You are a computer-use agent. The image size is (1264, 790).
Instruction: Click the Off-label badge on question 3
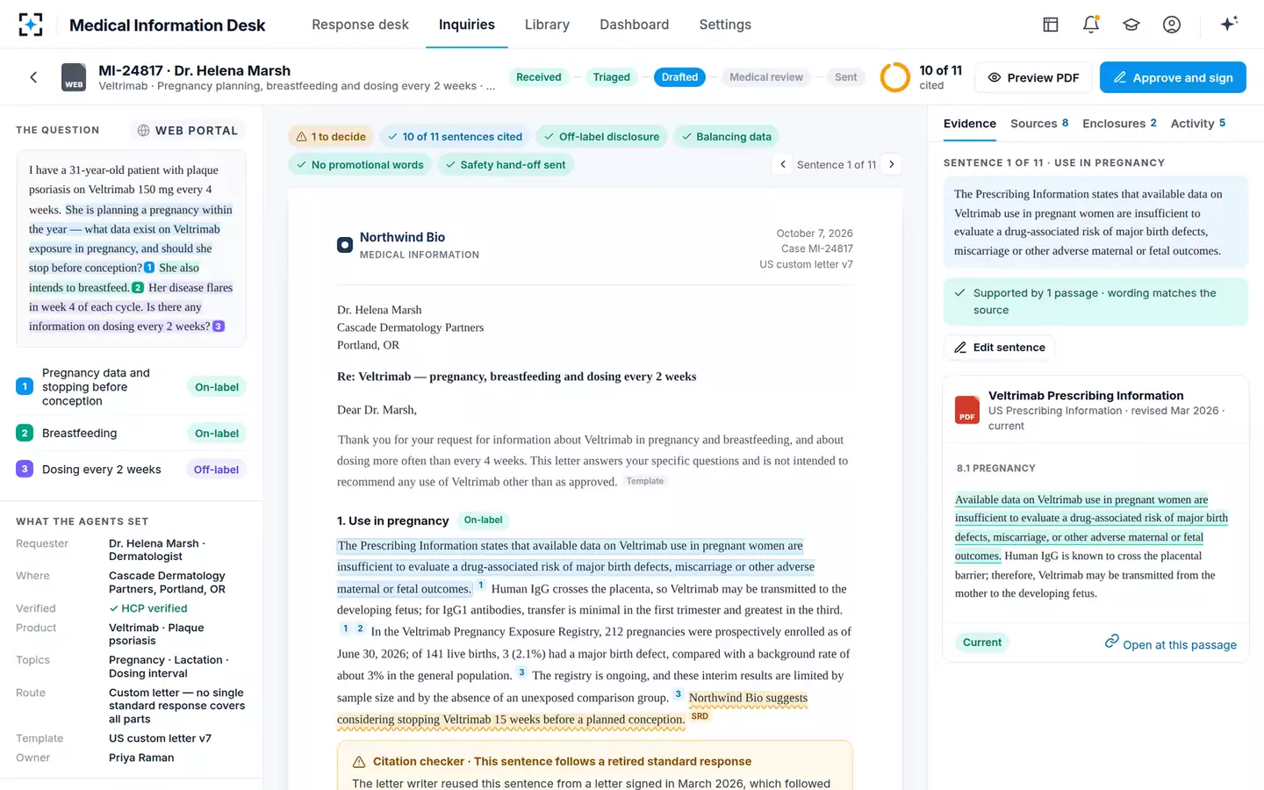pyautogui.click(x=216, y=470)
